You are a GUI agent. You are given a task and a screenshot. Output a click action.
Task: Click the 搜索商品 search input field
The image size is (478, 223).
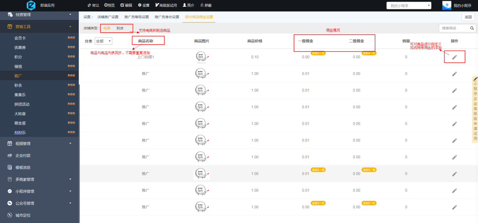point(453,28)
